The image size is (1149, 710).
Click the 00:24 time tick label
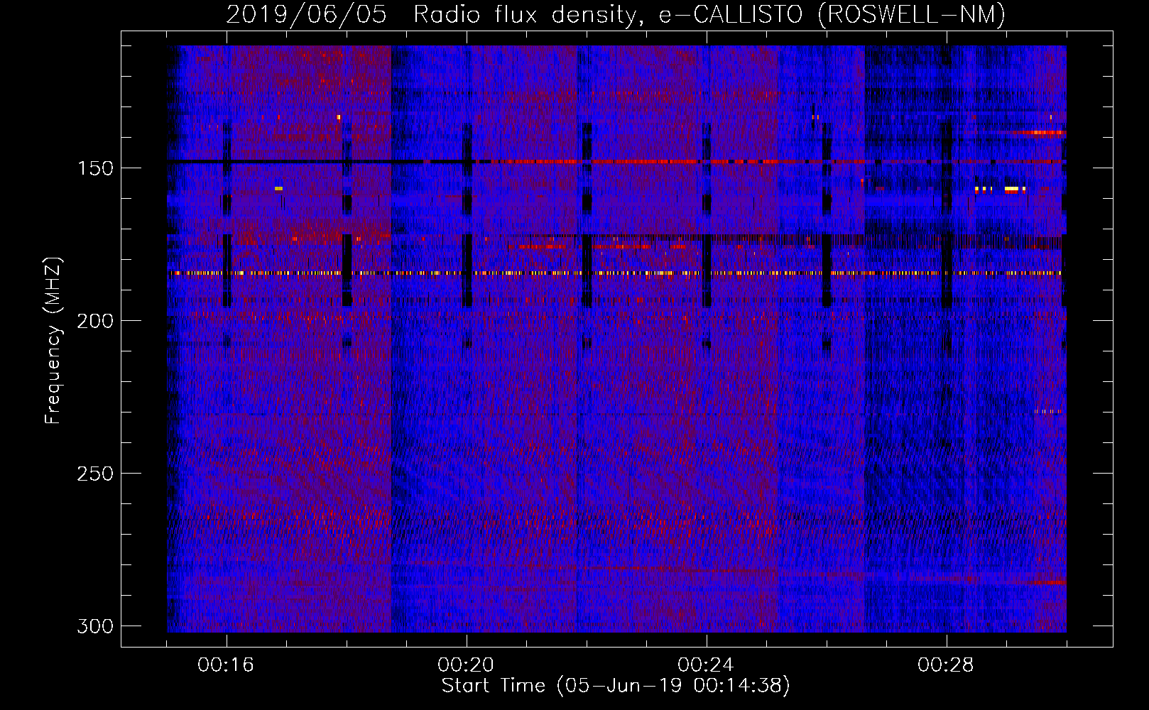tap(706, 665)
